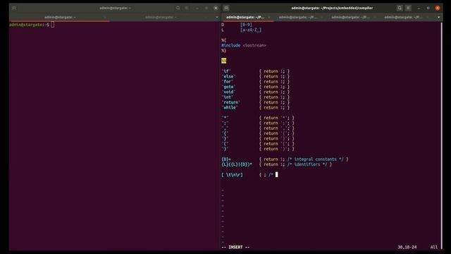This screenshot has height=254, width=451.
Task: Click the admin@stargate prompt in the left terminal
Action: [x=29, y=25]
